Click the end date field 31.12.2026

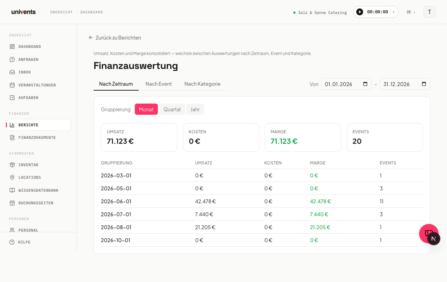[405, 84]
